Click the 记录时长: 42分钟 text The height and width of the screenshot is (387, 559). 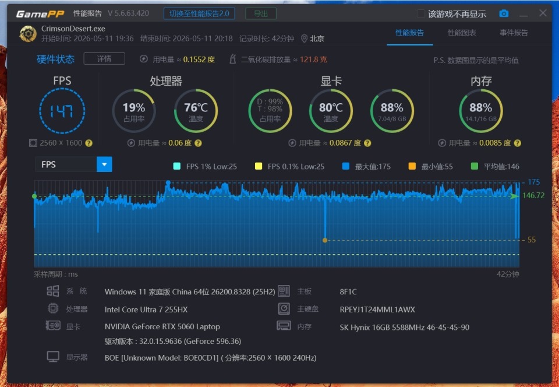[267, 38]
